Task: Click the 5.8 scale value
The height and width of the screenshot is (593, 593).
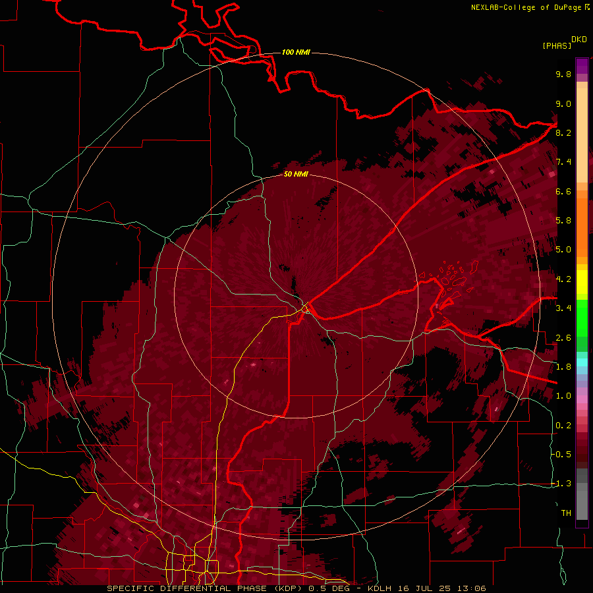Action: (x=563, y=221)
